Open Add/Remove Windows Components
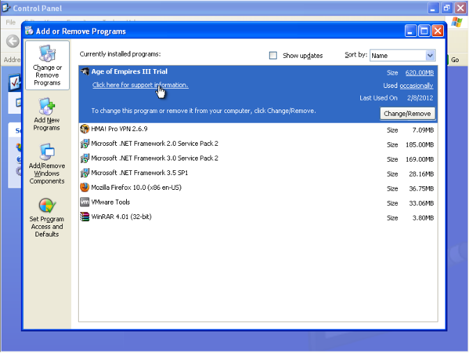 tap(47, 164)
